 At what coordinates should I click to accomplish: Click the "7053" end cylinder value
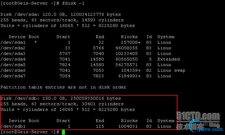98,70
